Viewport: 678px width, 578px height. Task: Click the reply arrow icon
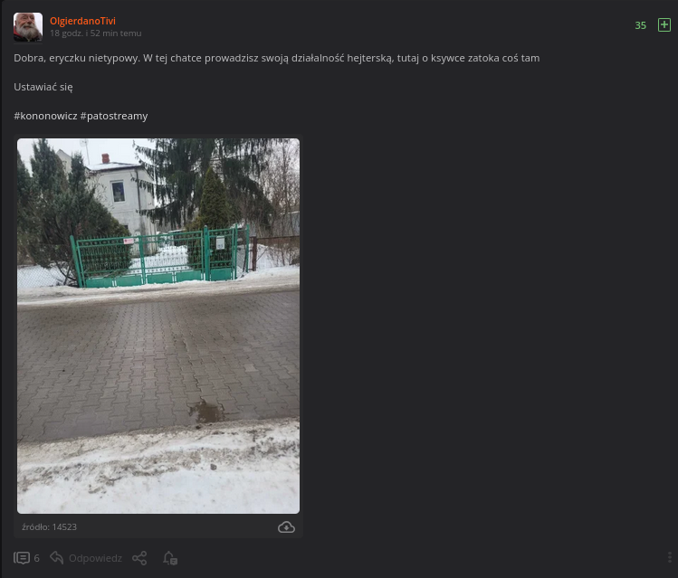tap(57, 558)
